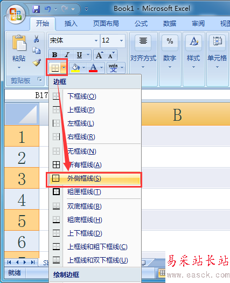Open the redo history dropdown arrow
Viewport: 230px width, 283px height.
(x=73, y=9)
